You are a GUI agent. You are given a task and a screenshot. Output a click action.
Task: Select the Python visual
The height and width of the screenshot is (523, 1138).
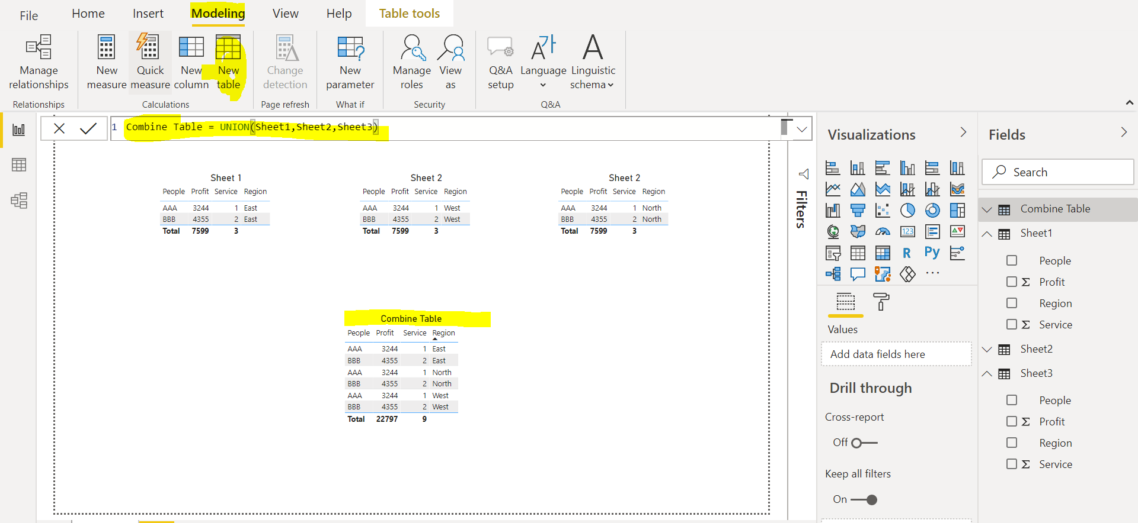pos(932,253)
